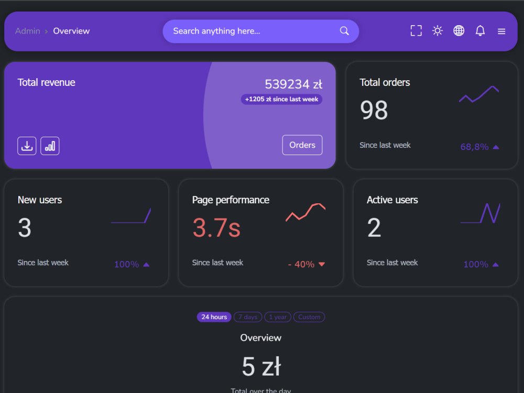Screen dimensions: 524x393
Task: Click the Active users count 2
Action: click(374, 227)
